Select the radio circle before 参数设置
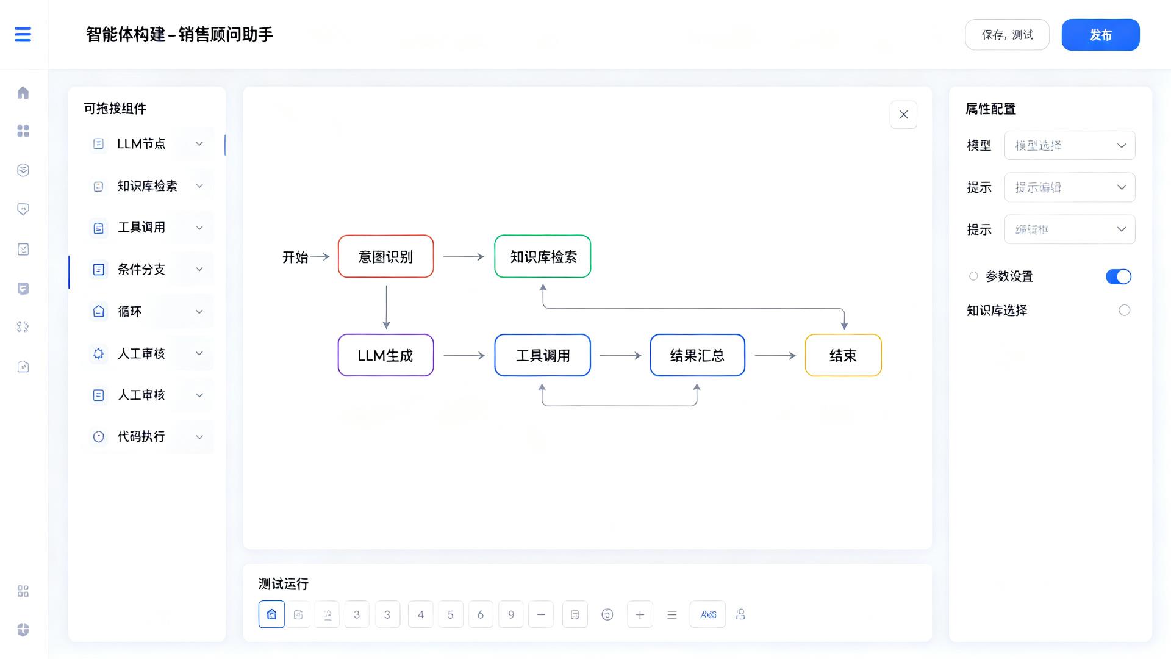 pos(973,276)
